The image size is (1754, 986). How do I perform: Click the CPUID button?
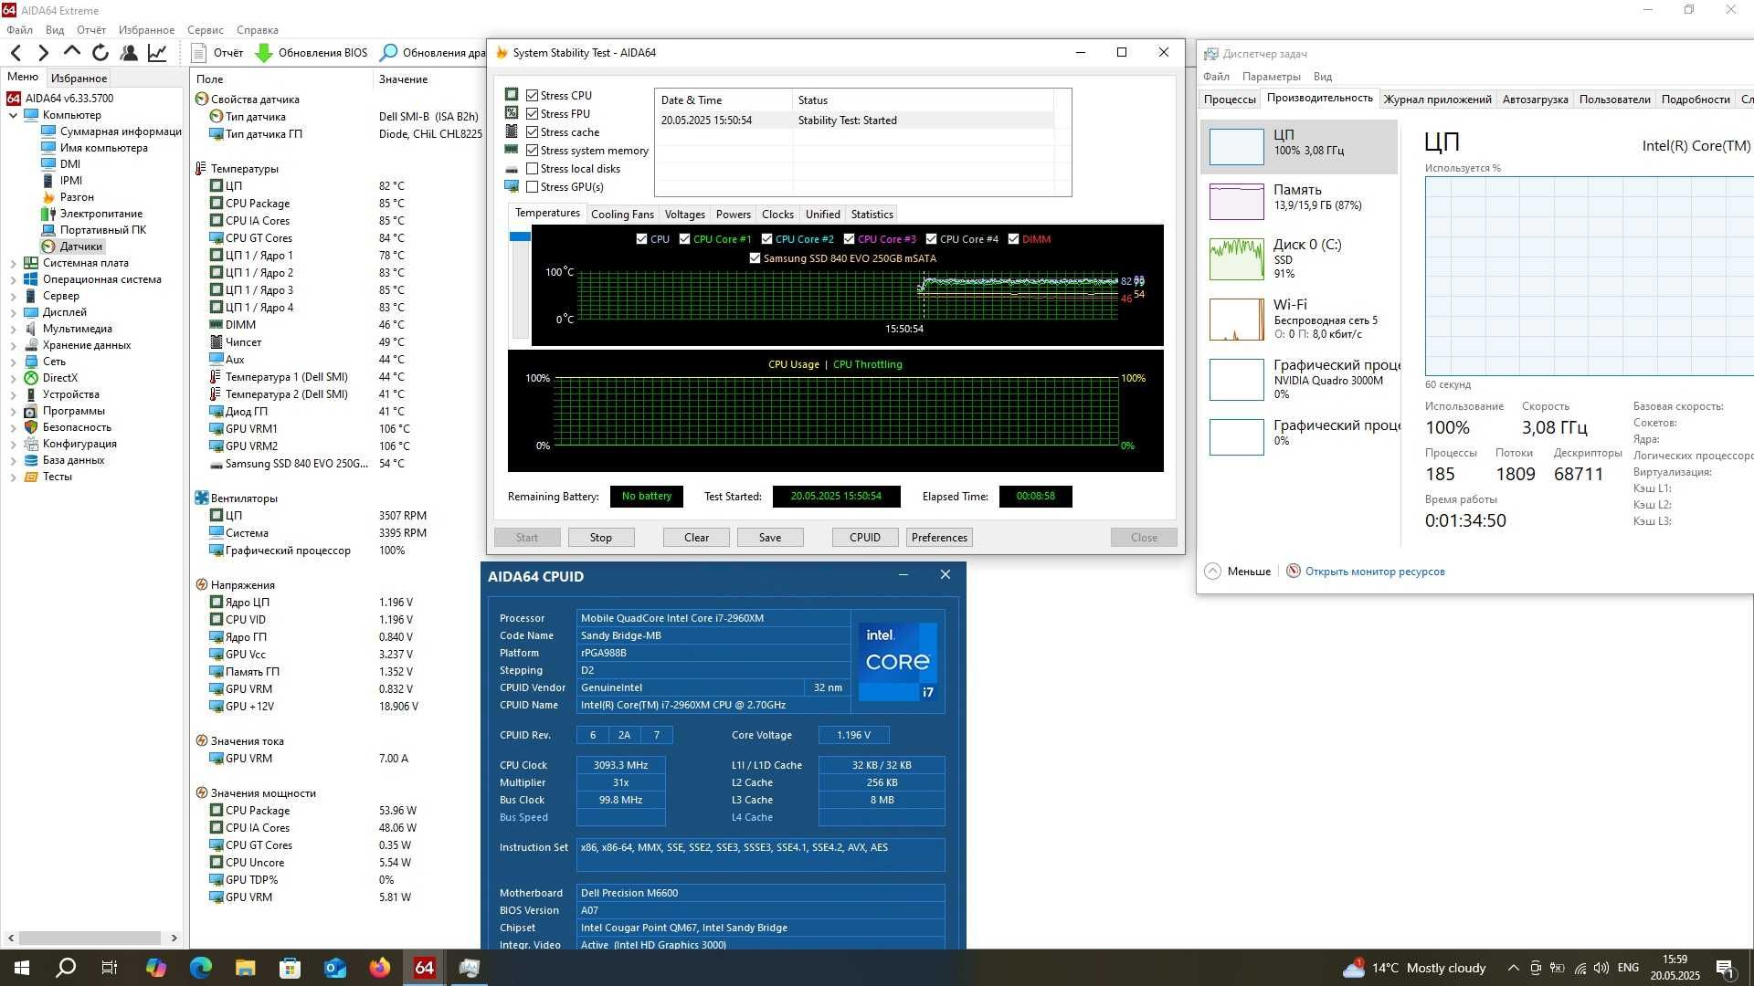pos(865,538)
